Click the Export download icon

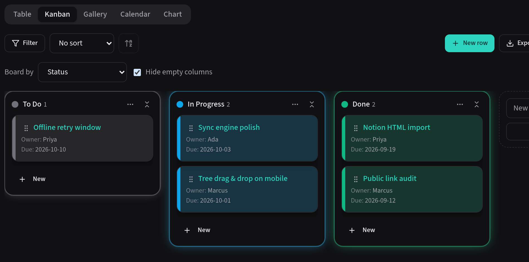pos(510,43)
